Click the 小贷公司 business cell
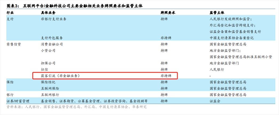279x115 pixels. coord(48,50)
